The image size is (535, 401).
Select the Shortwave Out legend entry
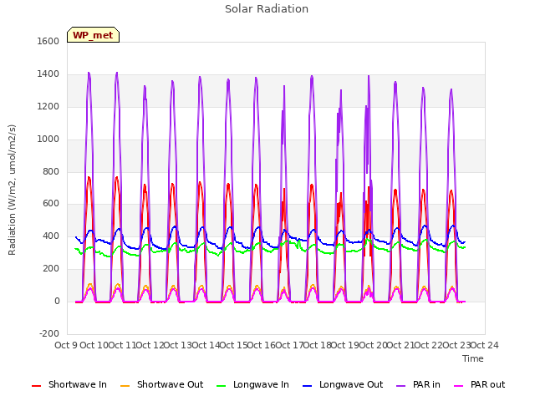tap(161, 385)
